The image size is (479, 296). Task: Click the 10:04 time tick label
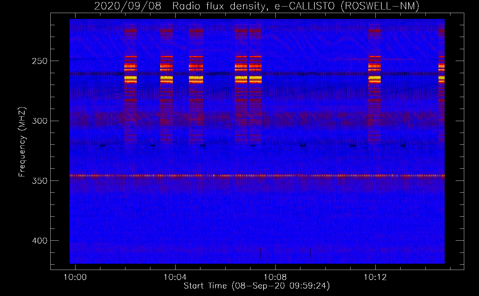pos(175,277)
